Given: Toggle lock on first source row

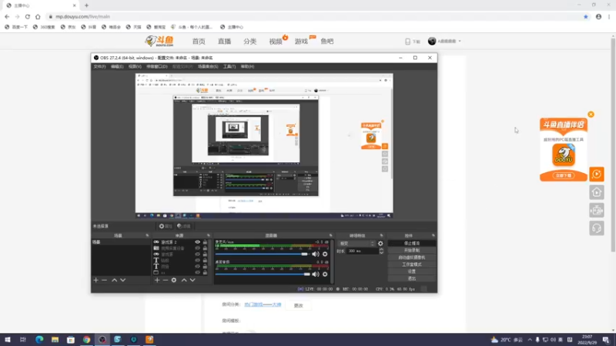Looking at the screenshot, I should [x=205, y=242].
